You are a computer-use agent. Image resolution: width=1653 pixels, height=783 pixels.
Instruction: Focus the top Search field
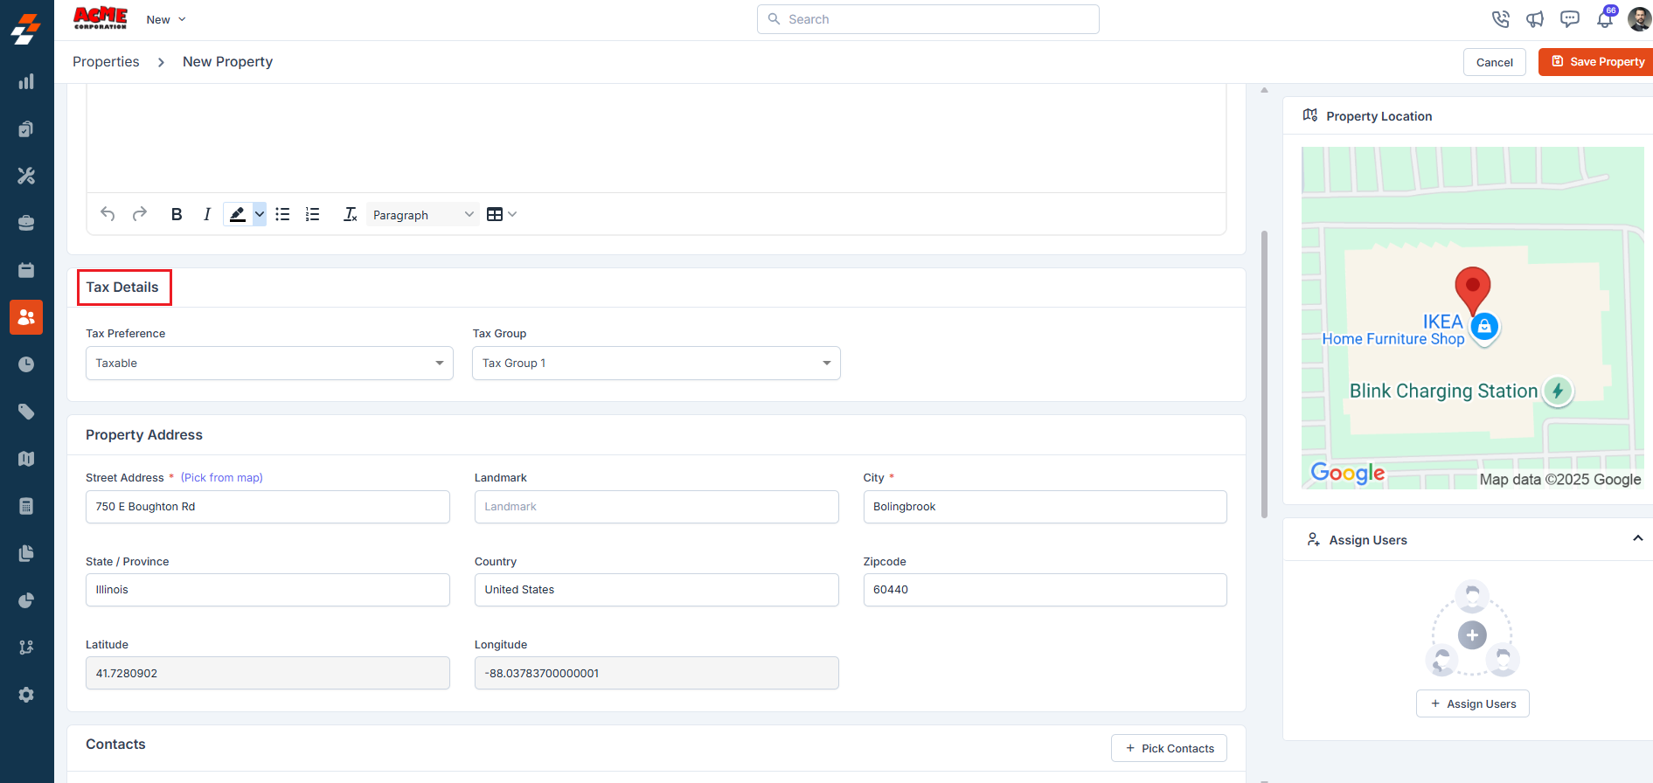click(927, 19)
